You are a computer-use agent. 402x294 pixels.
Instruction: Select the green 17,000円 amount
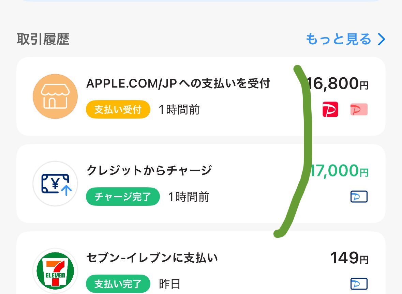[339, 171]
